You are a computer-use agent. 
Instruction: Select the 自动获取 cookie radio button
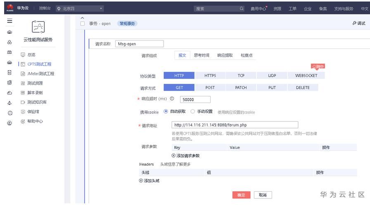pos(166,111)
